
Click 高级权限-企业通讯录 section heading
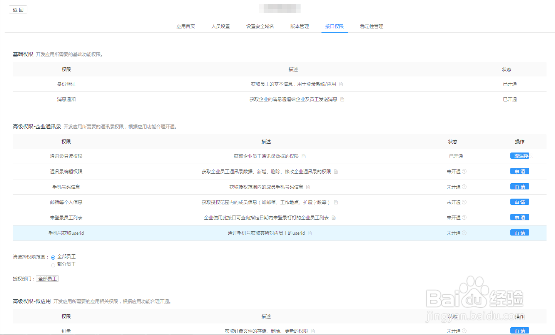[x=37, y=126]
